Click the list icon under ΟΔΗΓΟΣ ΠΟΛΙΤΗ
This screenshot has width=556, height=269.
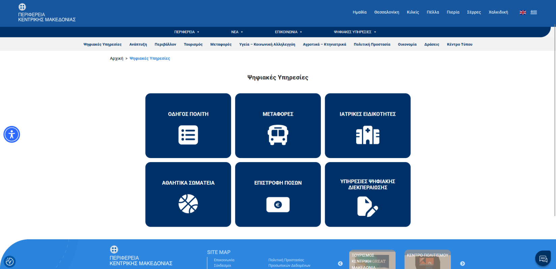(188, 135)
